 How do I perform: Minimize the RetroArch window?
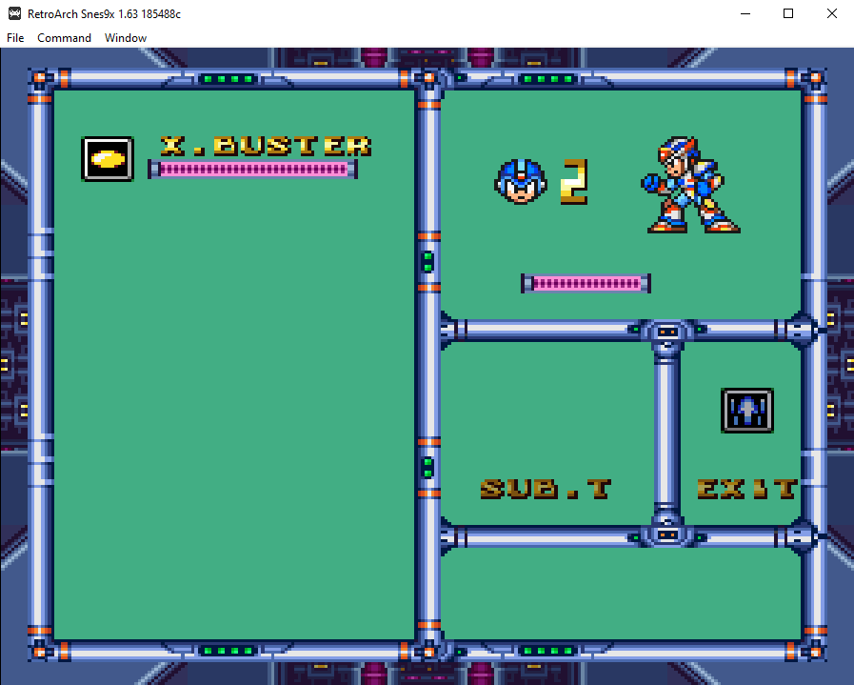pos(745,13)
